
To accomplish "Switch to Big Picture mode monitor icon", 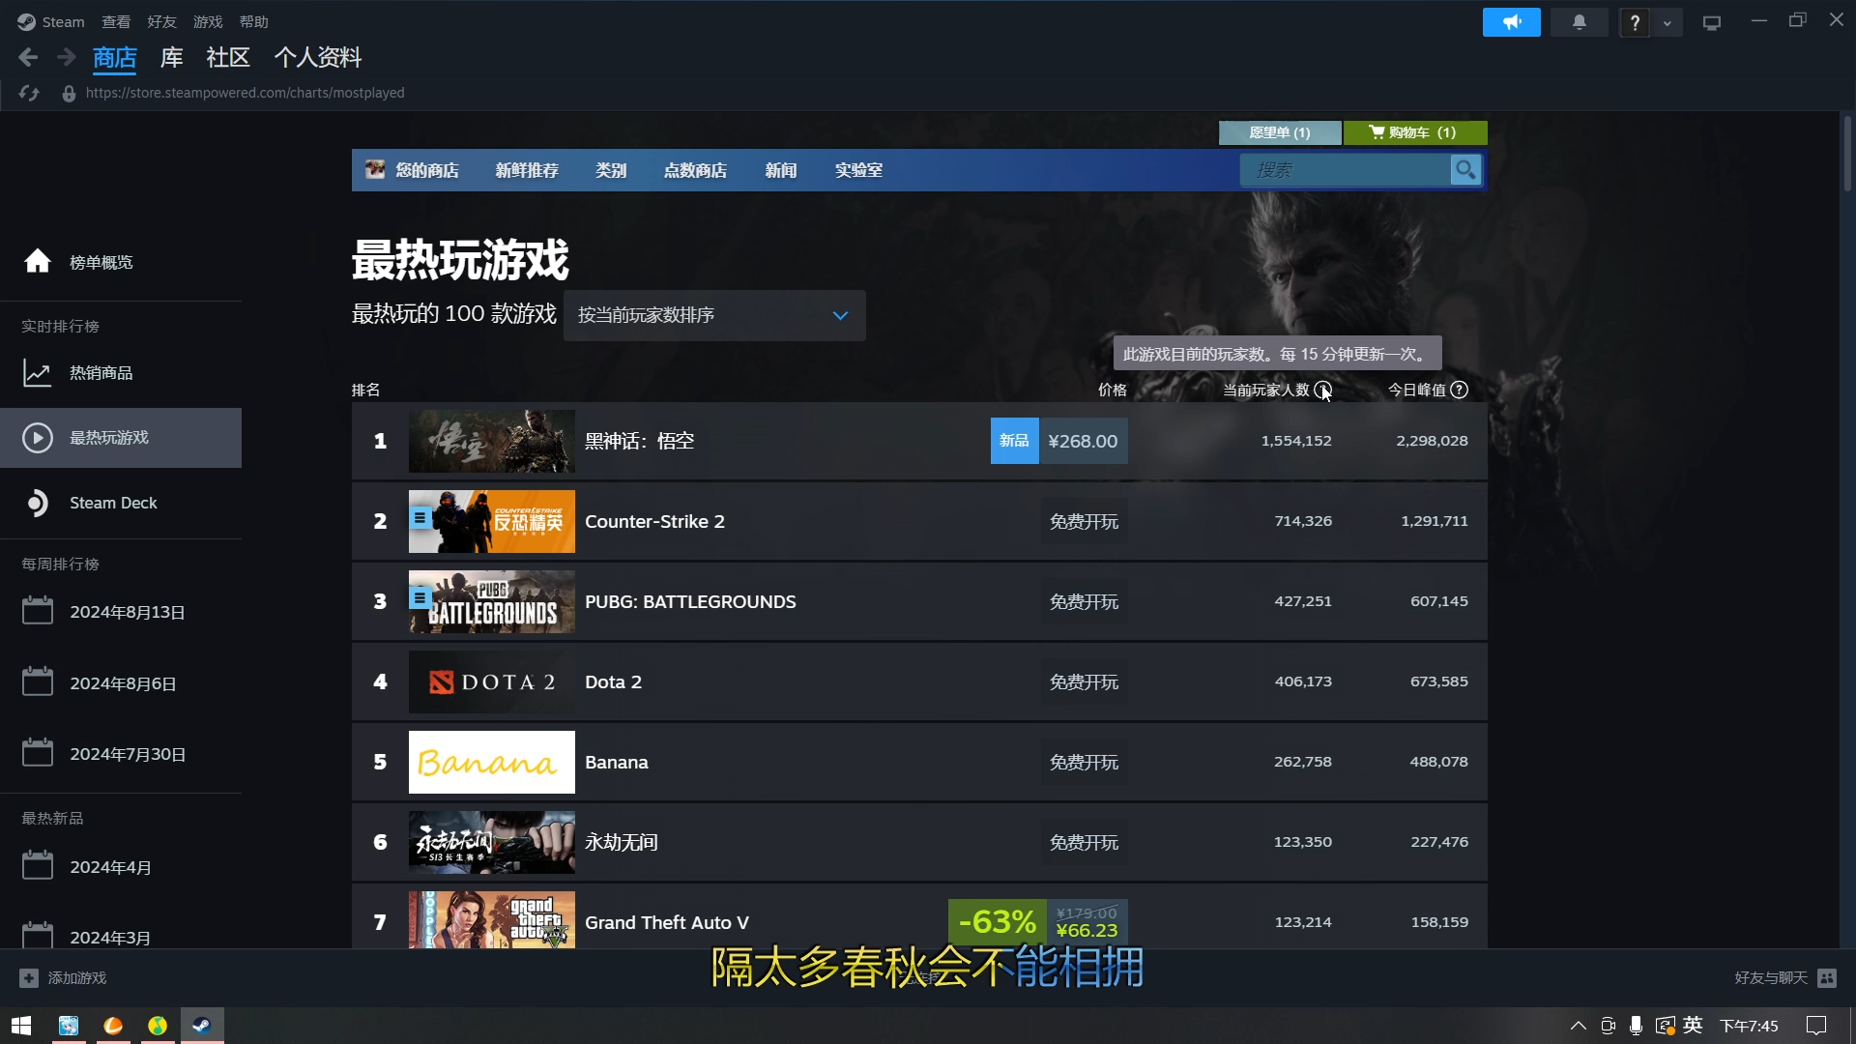I will click(x=1712, y=22).
